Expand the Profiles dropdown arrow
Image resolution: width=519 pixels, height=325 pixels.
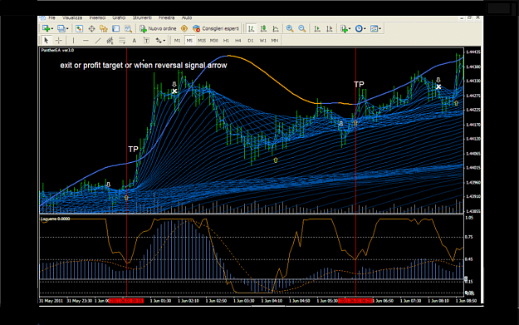click(67, 29)
